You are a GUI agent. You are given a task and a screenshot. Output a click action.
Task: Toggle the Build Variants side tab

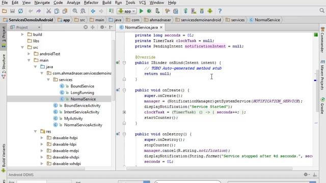tap(4, 158)
